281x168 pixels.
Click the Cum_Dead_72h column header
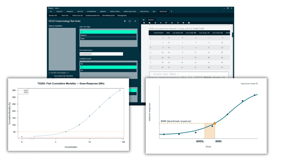point(204,33)
